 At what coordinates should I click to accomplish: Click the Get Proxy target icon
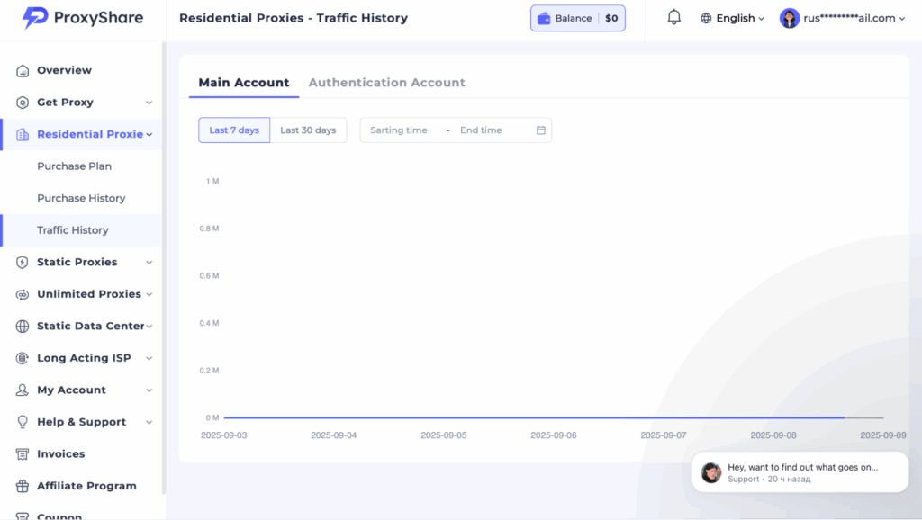(23, 103)
